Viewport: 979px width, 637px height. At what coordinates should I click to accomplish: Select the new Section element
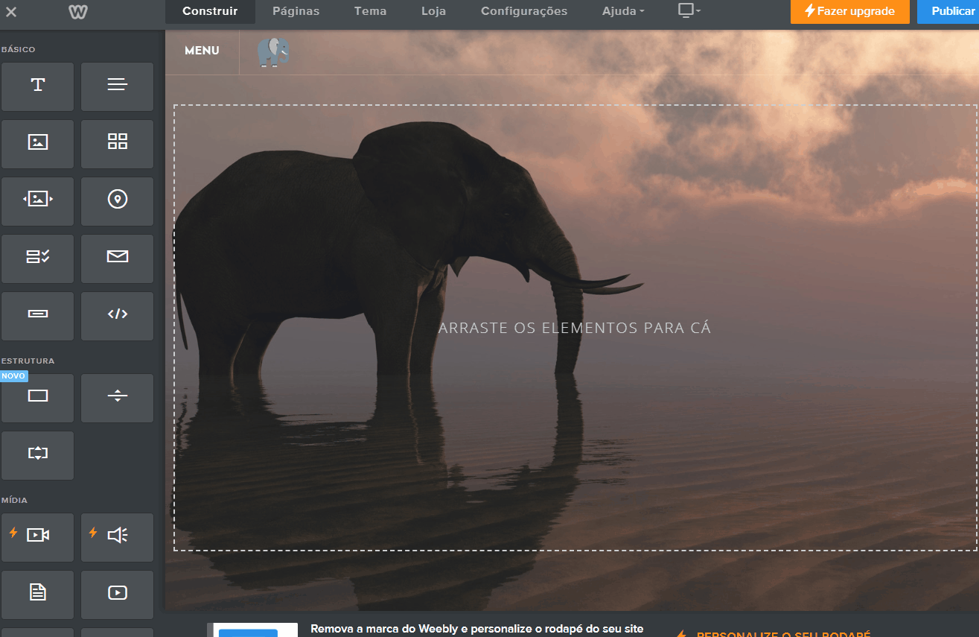click(38, 398)
